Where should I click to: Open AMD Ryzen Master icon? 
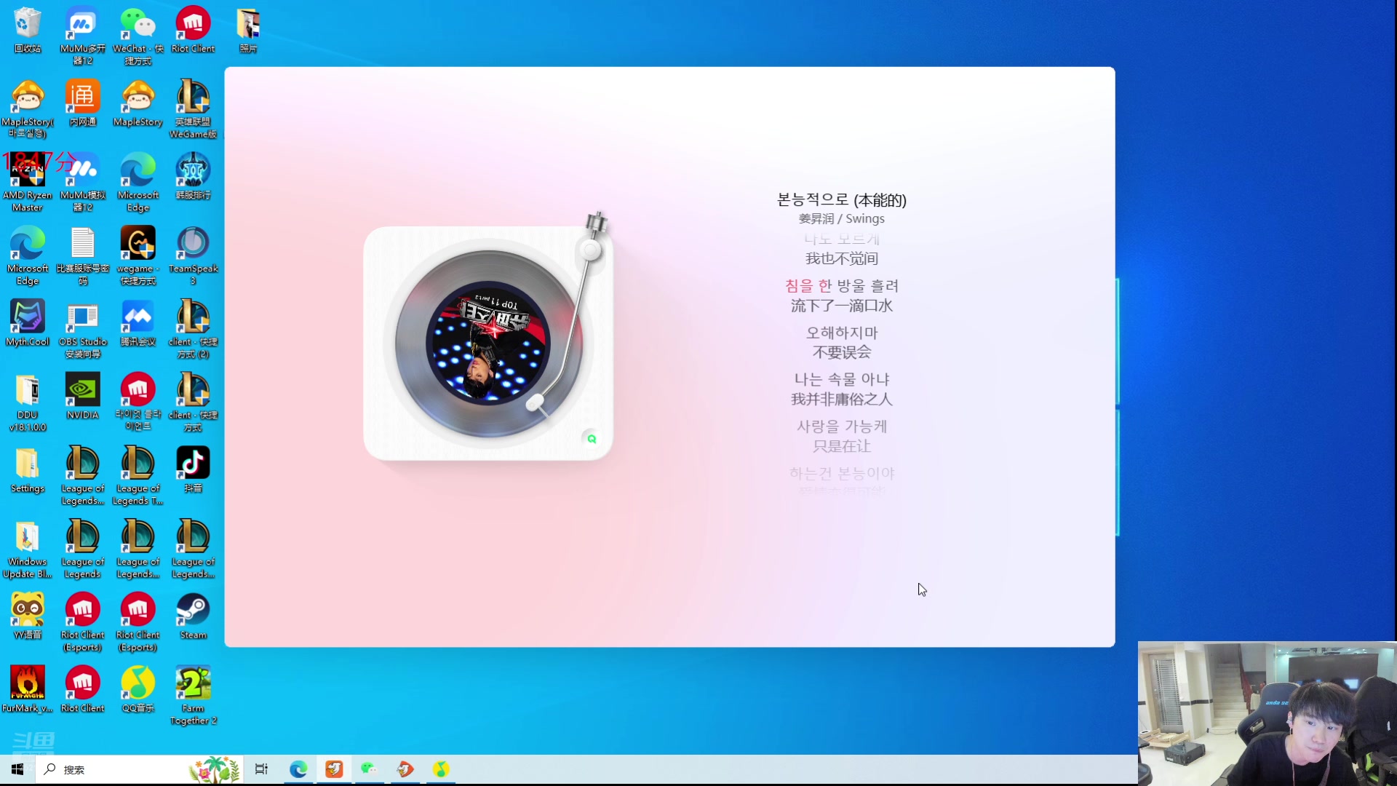[27, 183]
